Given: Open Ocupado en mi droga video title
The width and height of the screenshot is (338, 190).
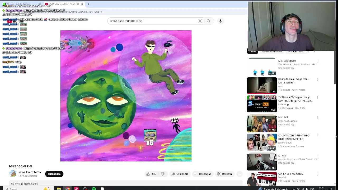Looking at the screenshot, I should point(294,81).
